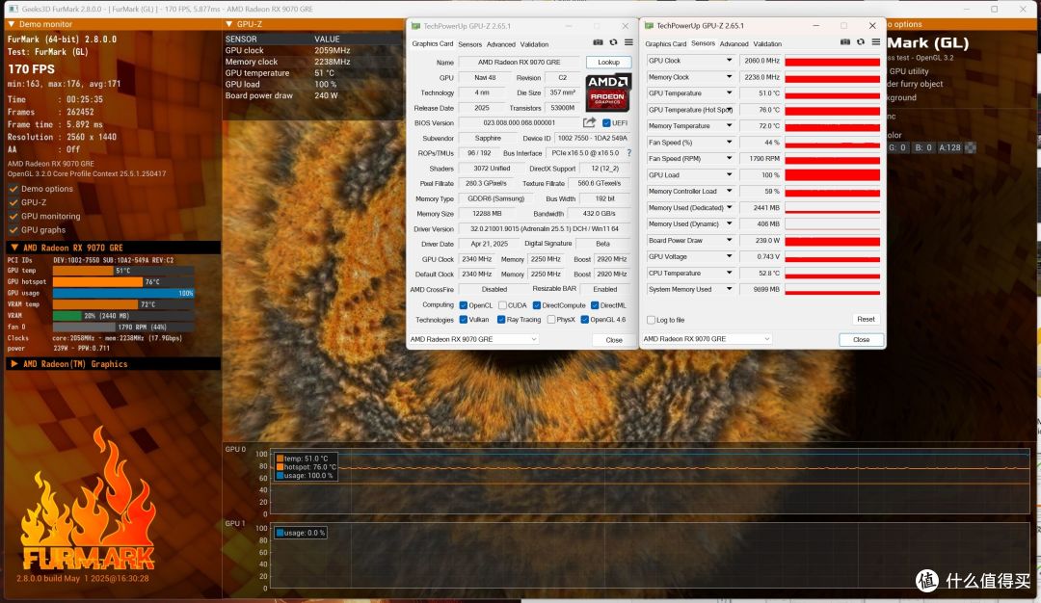Screen dimensions: 1041x603
Task: Click BIOS Version field in GPU-Z
Action: [519, 122]
